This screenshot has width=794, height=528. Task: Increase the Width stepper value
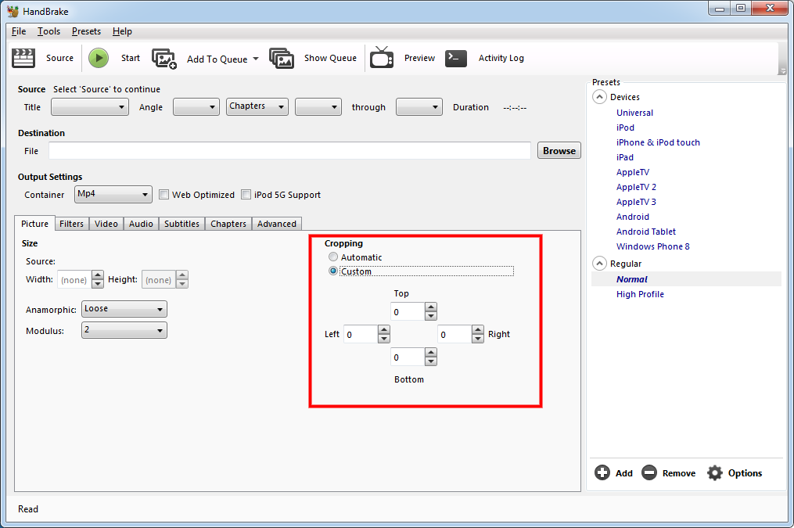pos(98,275)
